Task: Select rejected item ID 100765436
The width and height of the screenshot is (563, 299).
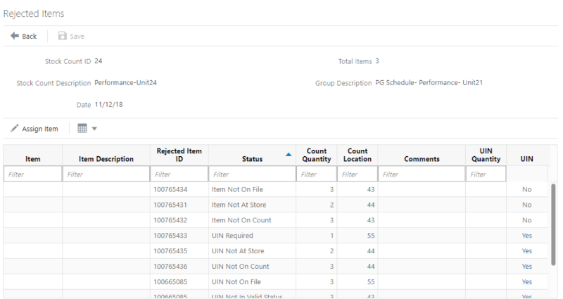Action: point(170,267)
